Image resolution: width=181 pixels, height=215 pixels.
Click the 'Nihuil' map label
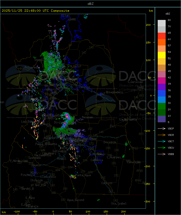point(62,159)
